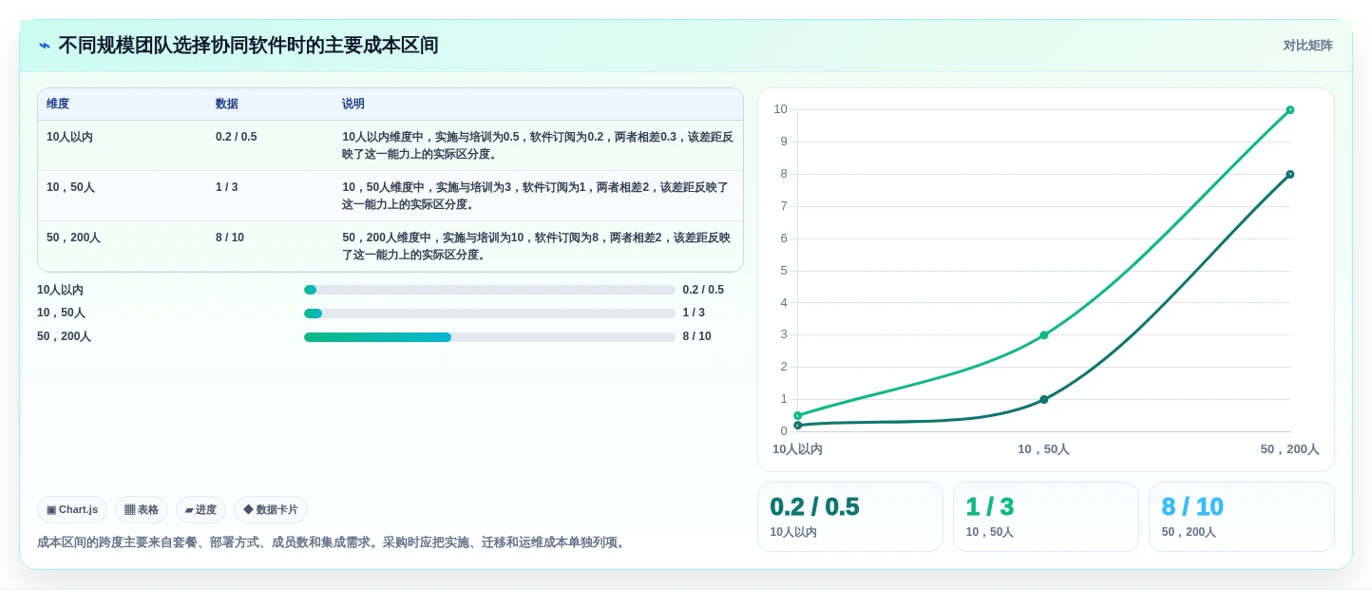Click the 维度 column header
This screenshot has width=1372, height=590.
pyautogui.click(x=58, y=104)
